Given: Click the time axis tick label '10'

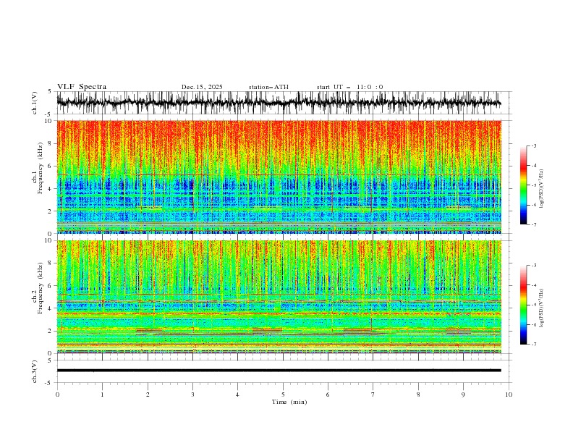Looking at the screenshot, I should point(509,395).
